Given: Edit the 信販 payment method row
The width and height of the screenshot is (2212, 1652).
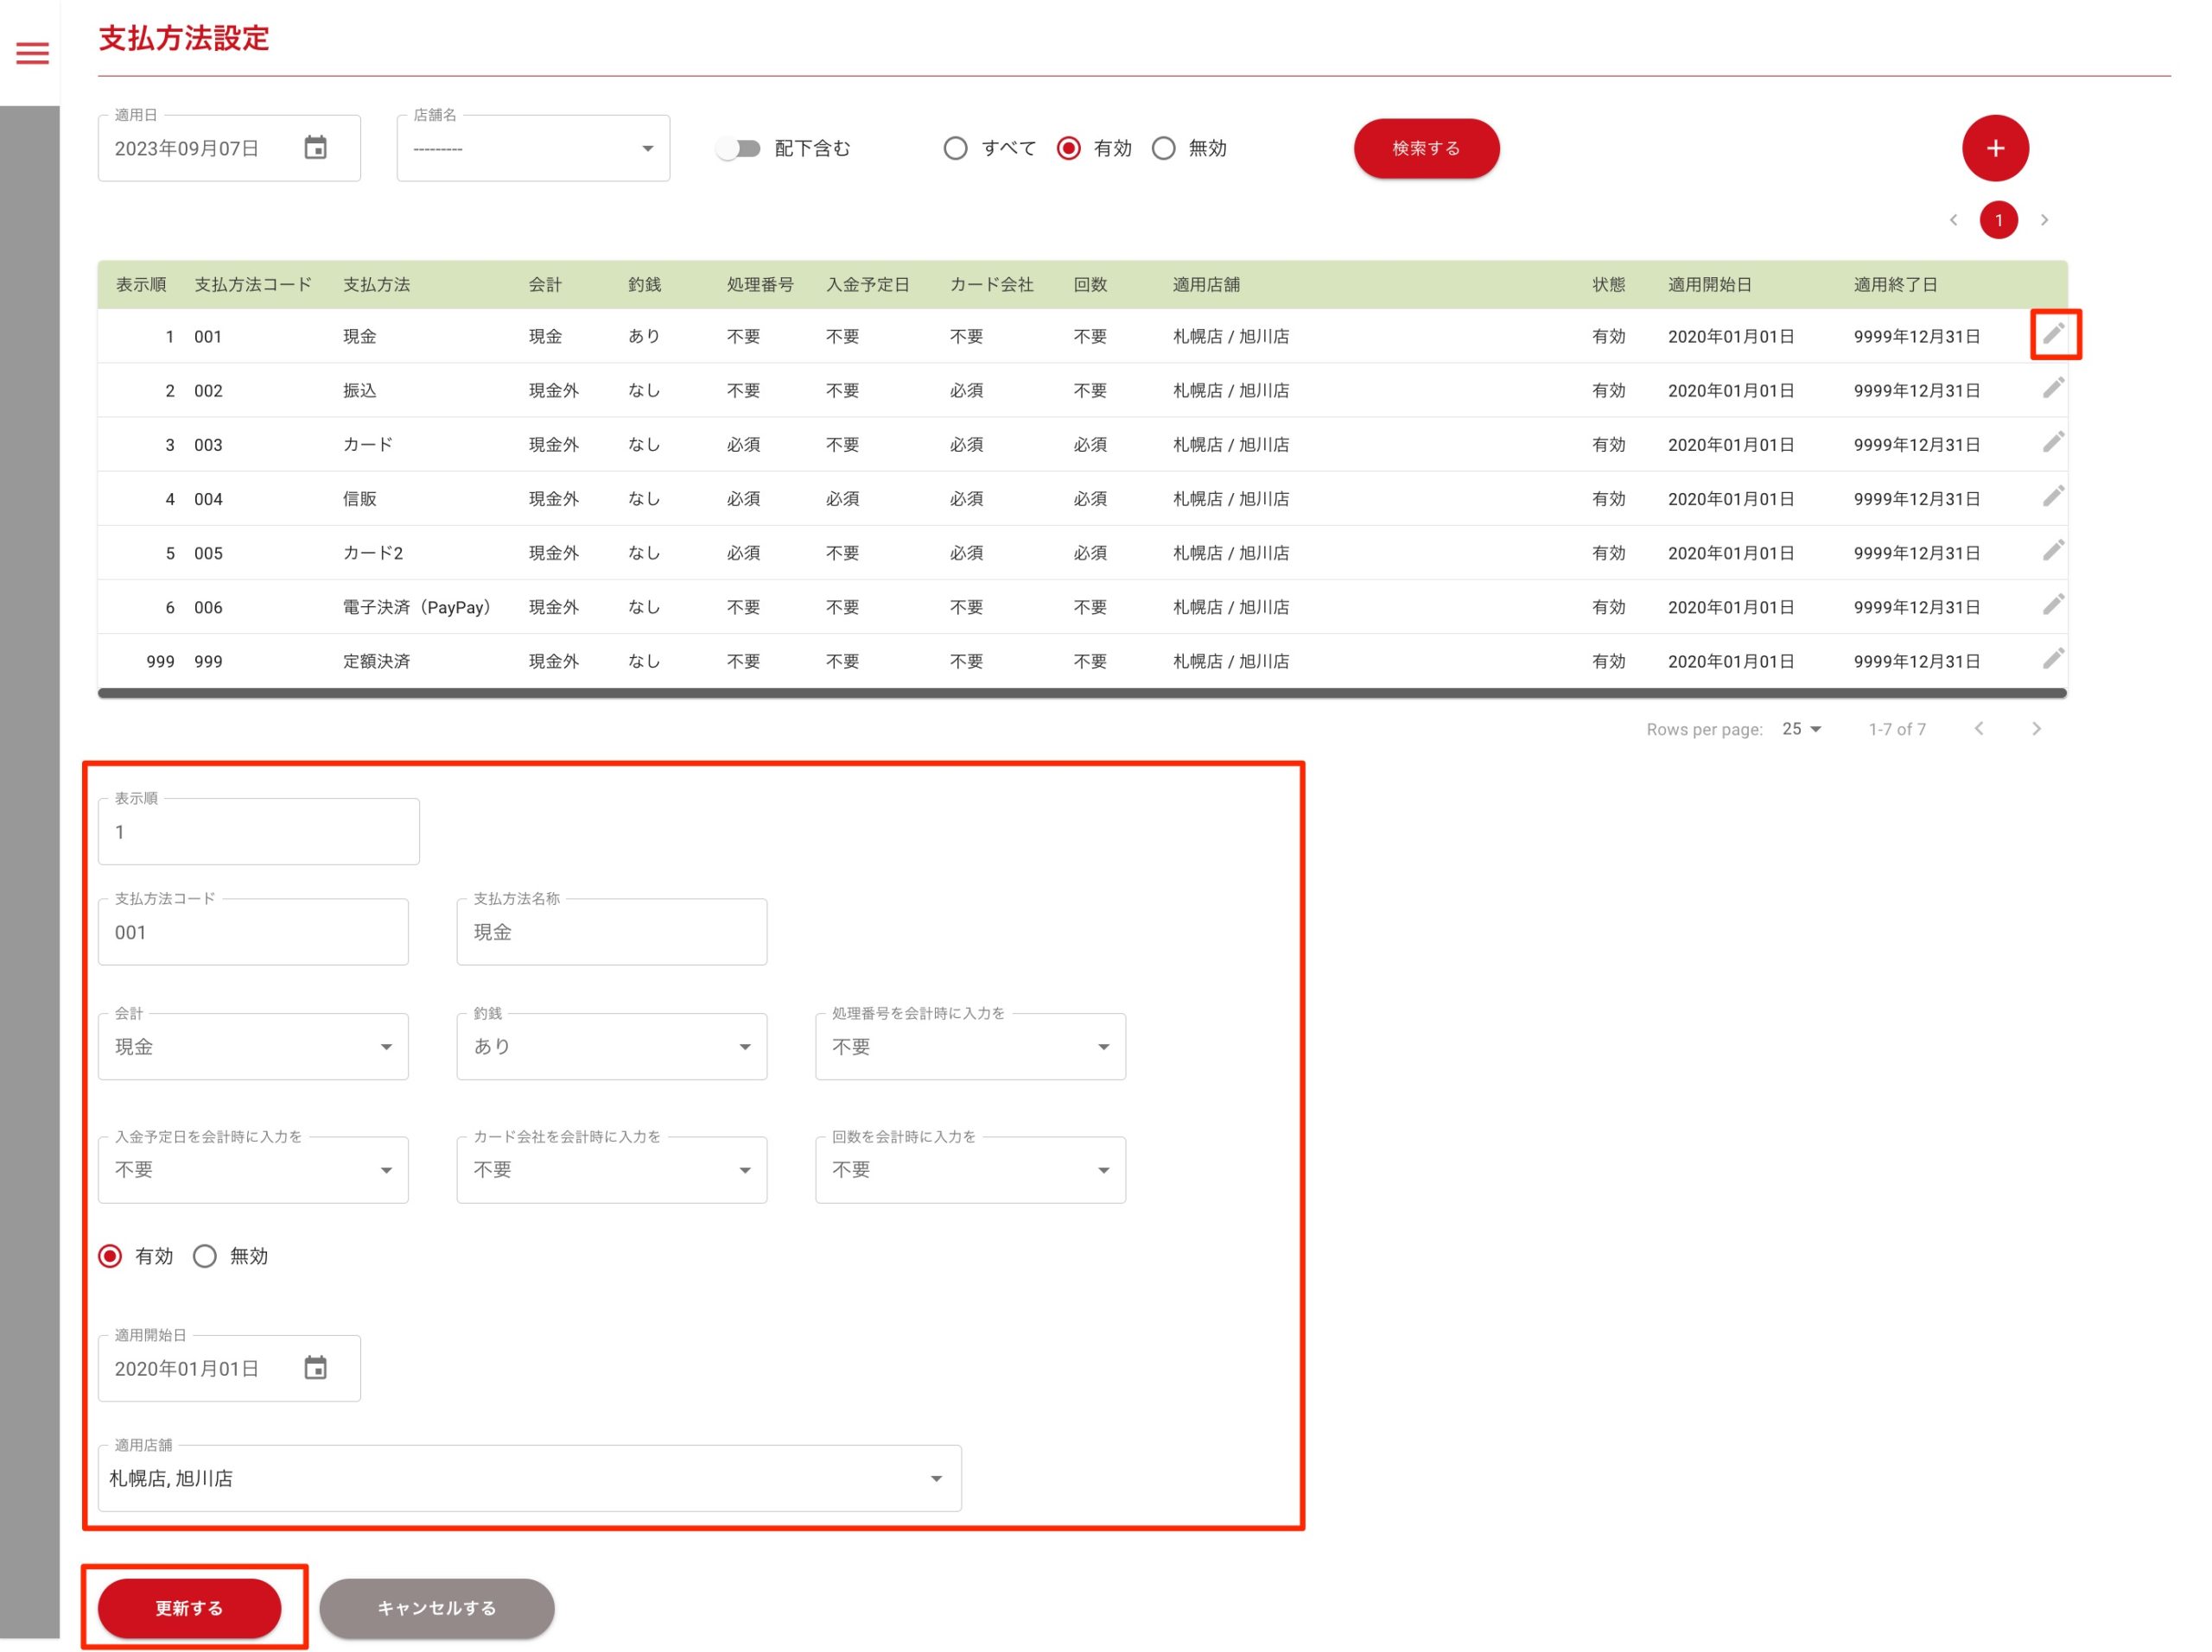Looking at the screenshot, I should [x=2052, y=497].
